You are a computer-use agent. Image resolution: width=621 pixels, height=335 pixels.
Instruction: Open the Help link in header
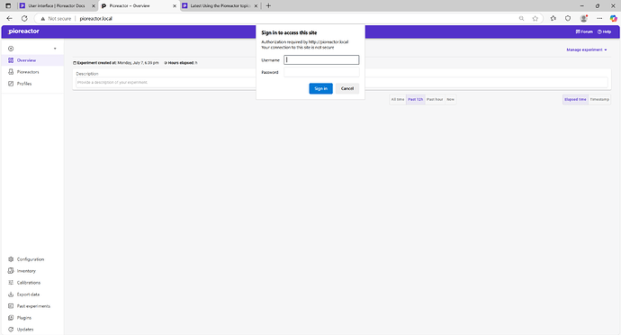pyautogui.click(x=605, y=32)
